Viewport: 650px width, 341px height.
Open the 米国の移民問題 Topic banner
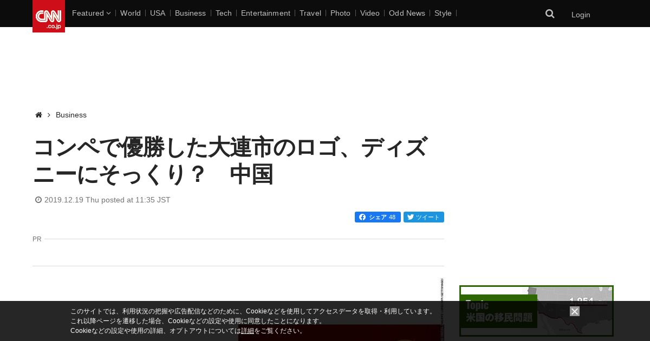(x=536, y=311)
